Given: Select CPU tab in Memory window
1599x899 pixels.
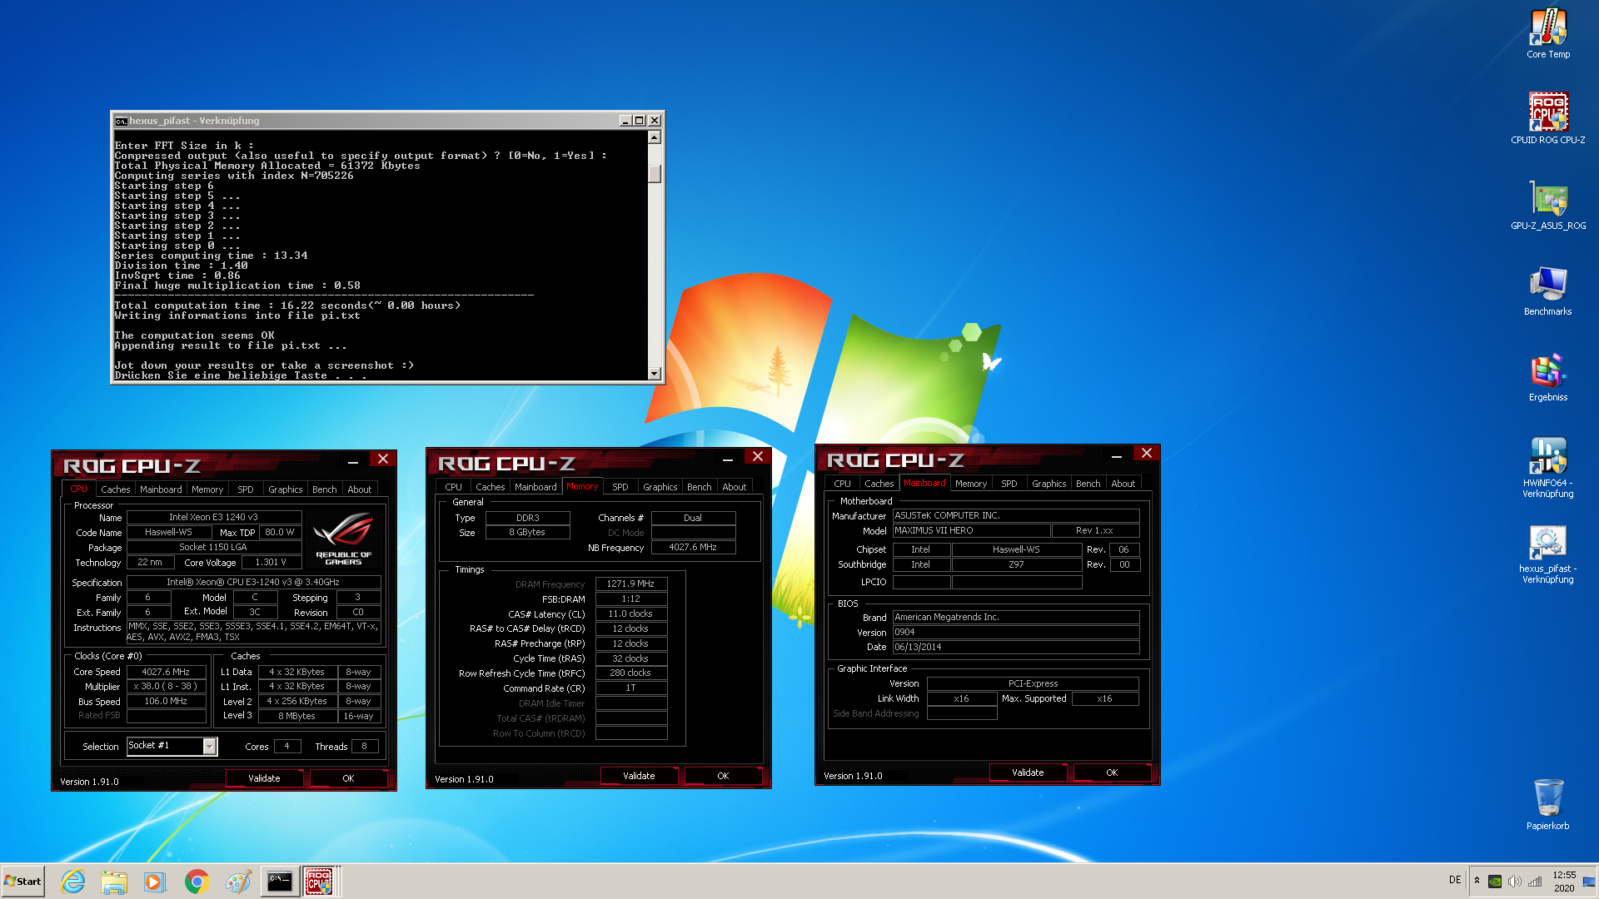Looking at the screenshot, I should click(x=453, y=487).
